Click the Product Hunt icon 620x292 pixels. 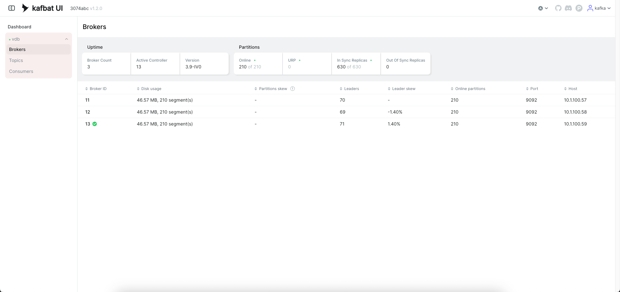579,8
